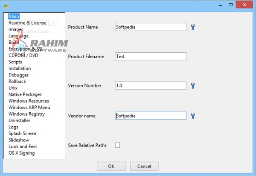Click into the Version Number field
Image resolution: width=256 pixels, height=176 pixels.
point(151,85)
